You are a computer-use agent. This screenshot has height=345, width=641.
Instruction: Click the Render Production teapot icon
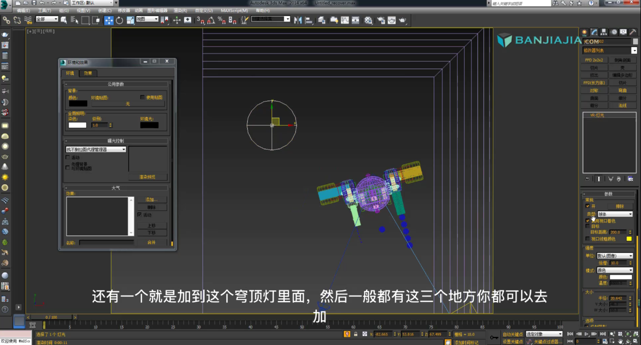(x=402, y=20)
